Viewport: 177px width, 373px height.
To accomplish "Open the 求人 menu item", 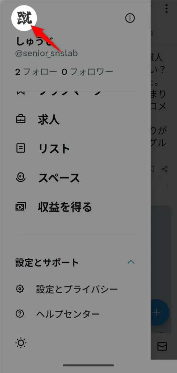I will pyautogui.click(x=49, y=119).
